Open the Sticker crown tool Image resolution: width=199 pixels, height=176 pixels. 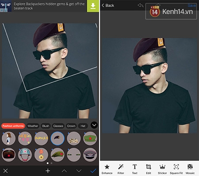coord(162,169)
